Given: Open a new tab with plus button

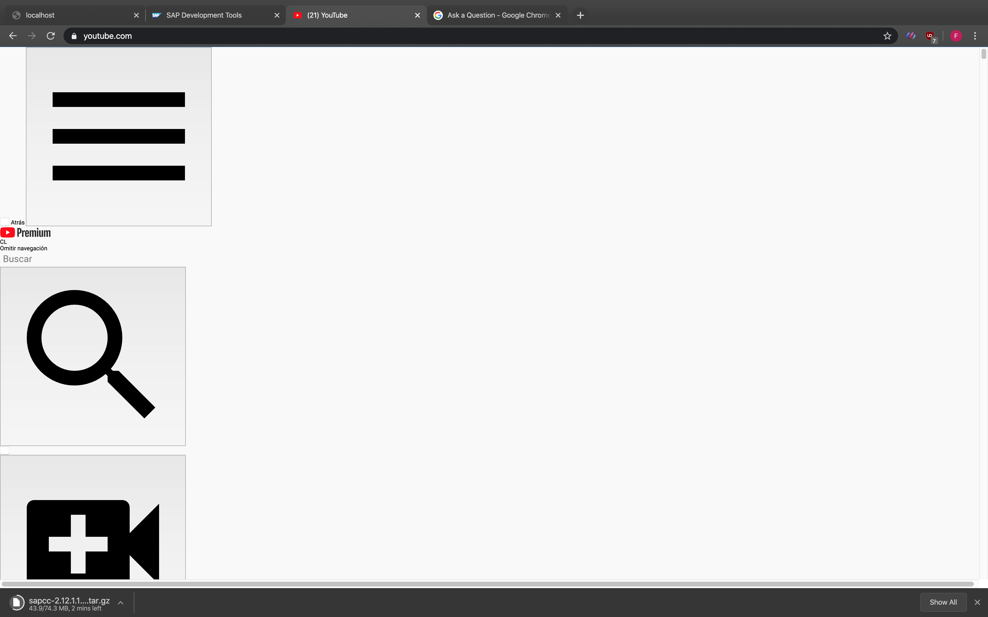Looking at the screenshot, I should (580, 15).
